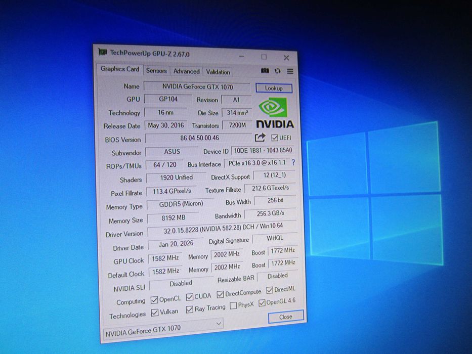Screen dimensions: 472x354
Task: Click Default Clock row Boost 1772 MHz
Action: (x=283, y=263)
